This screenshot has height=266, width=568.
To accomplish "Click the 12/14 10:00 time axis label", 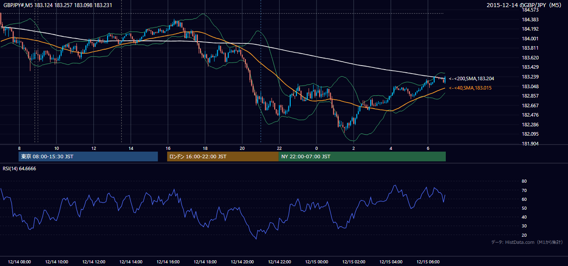I will (56, 262).
